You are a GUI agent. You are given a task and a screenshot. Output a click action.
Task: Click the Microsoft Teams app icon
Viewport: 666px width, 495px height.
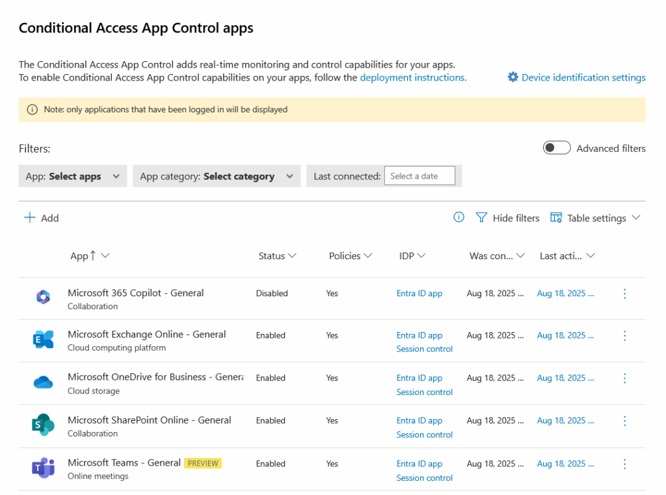point(43,468)
